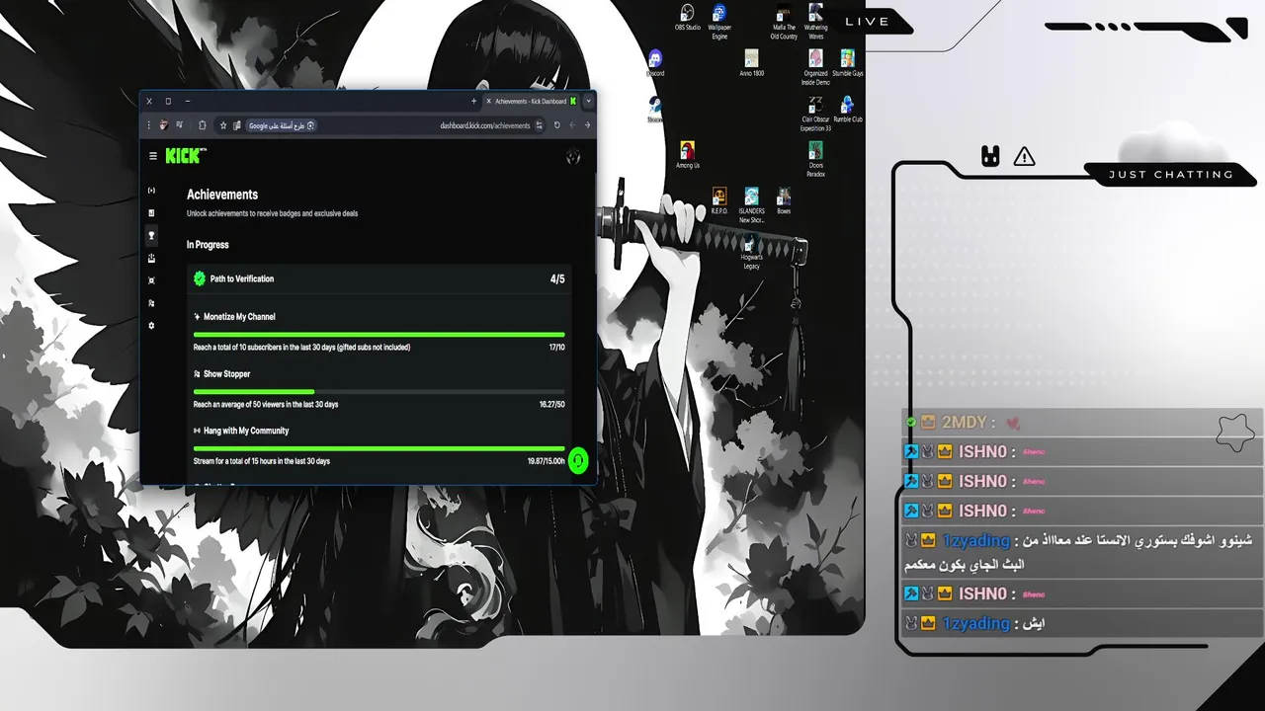The height and width of the screenshot is (711, 1265).
Task: Select the achievements trophy sidebar icon
Action: click(151, 235)
